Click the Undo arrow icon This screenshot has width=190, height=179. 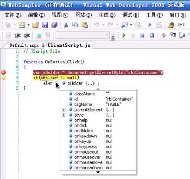(96, 25)
